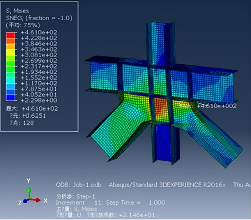
Task: Click the node number '128' line
Action: point(22,123)
